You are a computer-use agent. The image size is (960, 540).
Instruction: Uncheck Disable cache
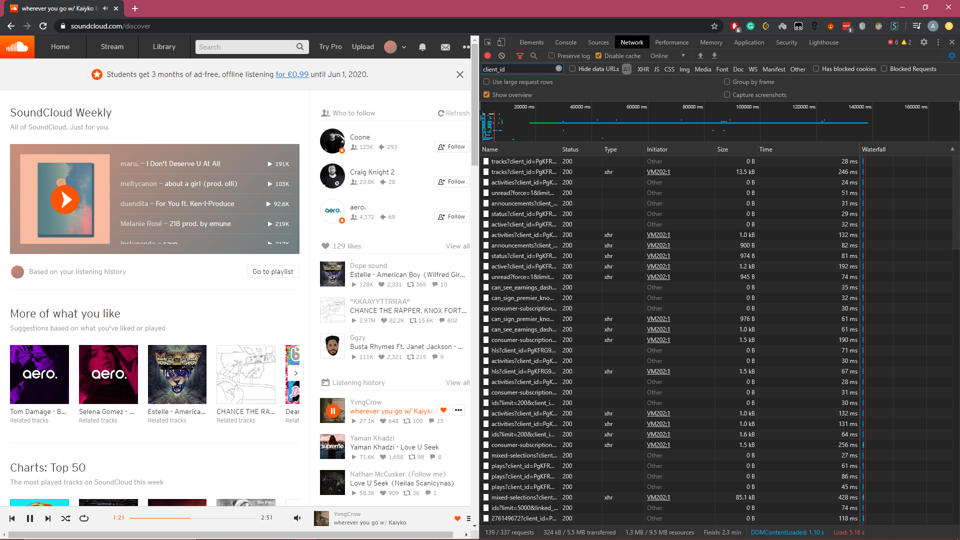coord(598,56)
